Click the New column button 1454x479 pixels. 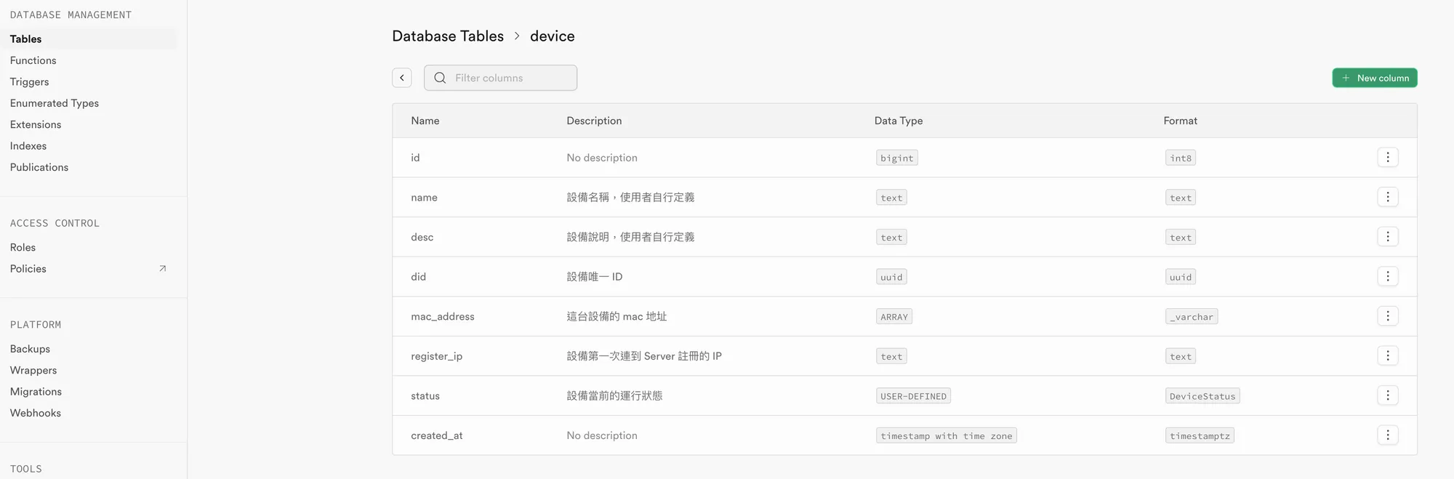pyautogui.click(x=1374, y=78)
